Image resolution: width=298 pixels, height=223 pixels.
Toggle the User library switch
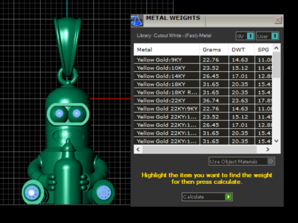click(x=268, y=36)
